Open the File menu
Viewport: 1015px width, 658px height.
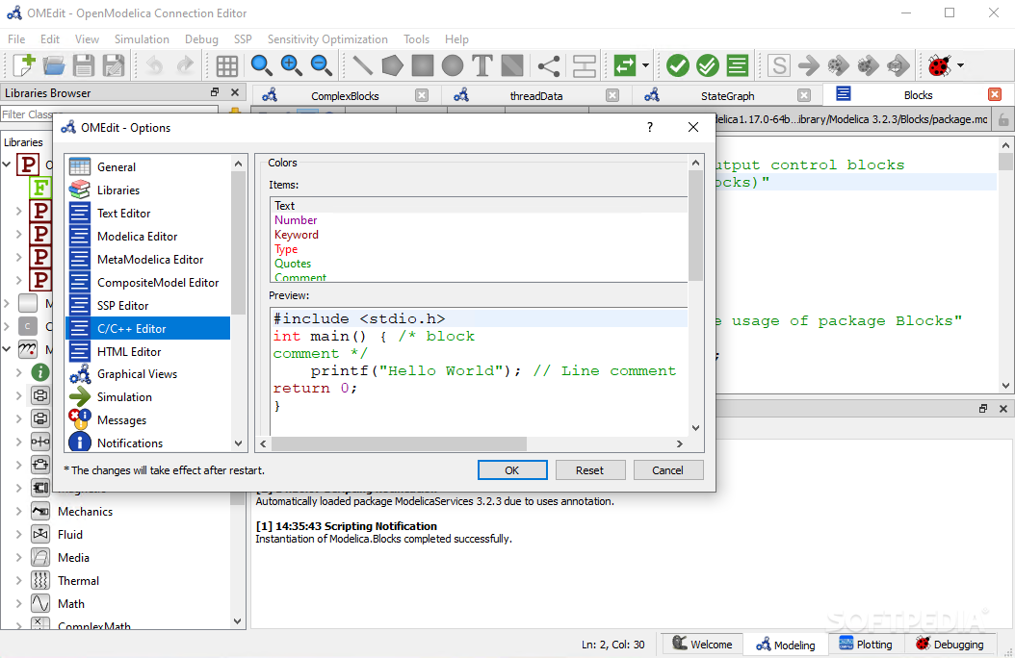pyautogui.click(x=16, y=39)
